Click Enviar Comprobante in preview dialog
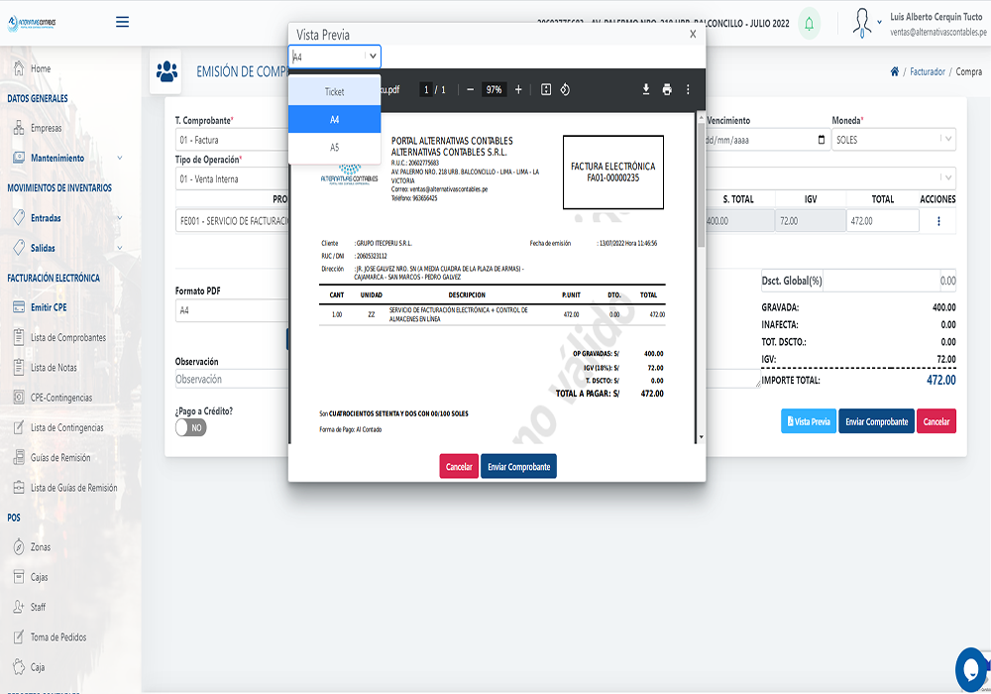The width and height of the screenshot is (991, 694). [518, 467]
